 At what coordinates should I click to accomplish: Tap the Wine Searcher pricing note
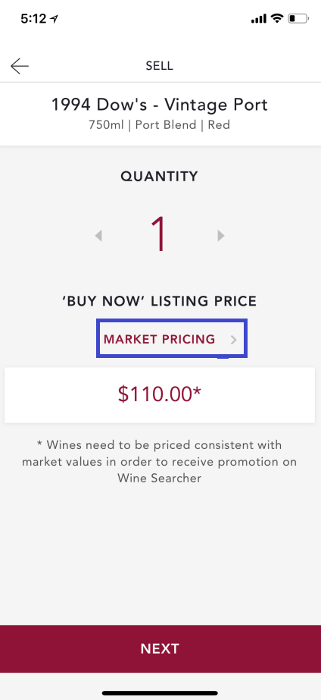click(x=160, y=462)
